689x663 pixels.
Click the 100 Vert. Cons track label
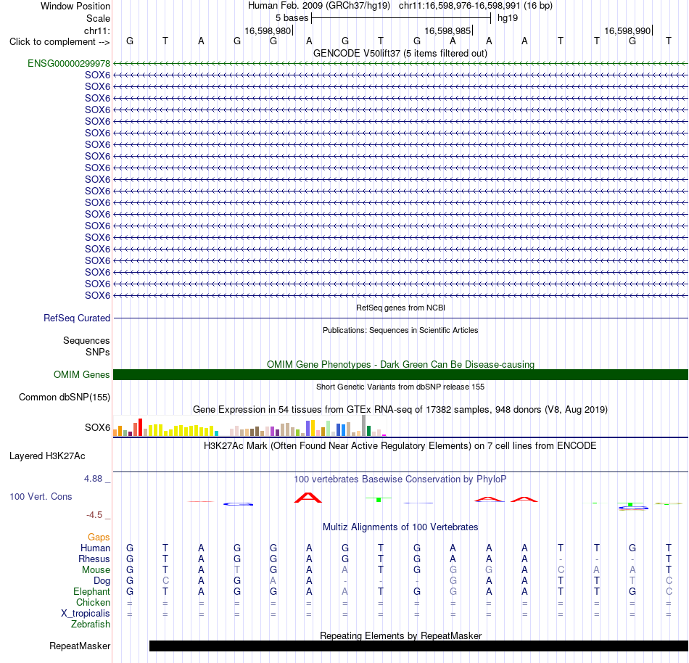(41, 496)
